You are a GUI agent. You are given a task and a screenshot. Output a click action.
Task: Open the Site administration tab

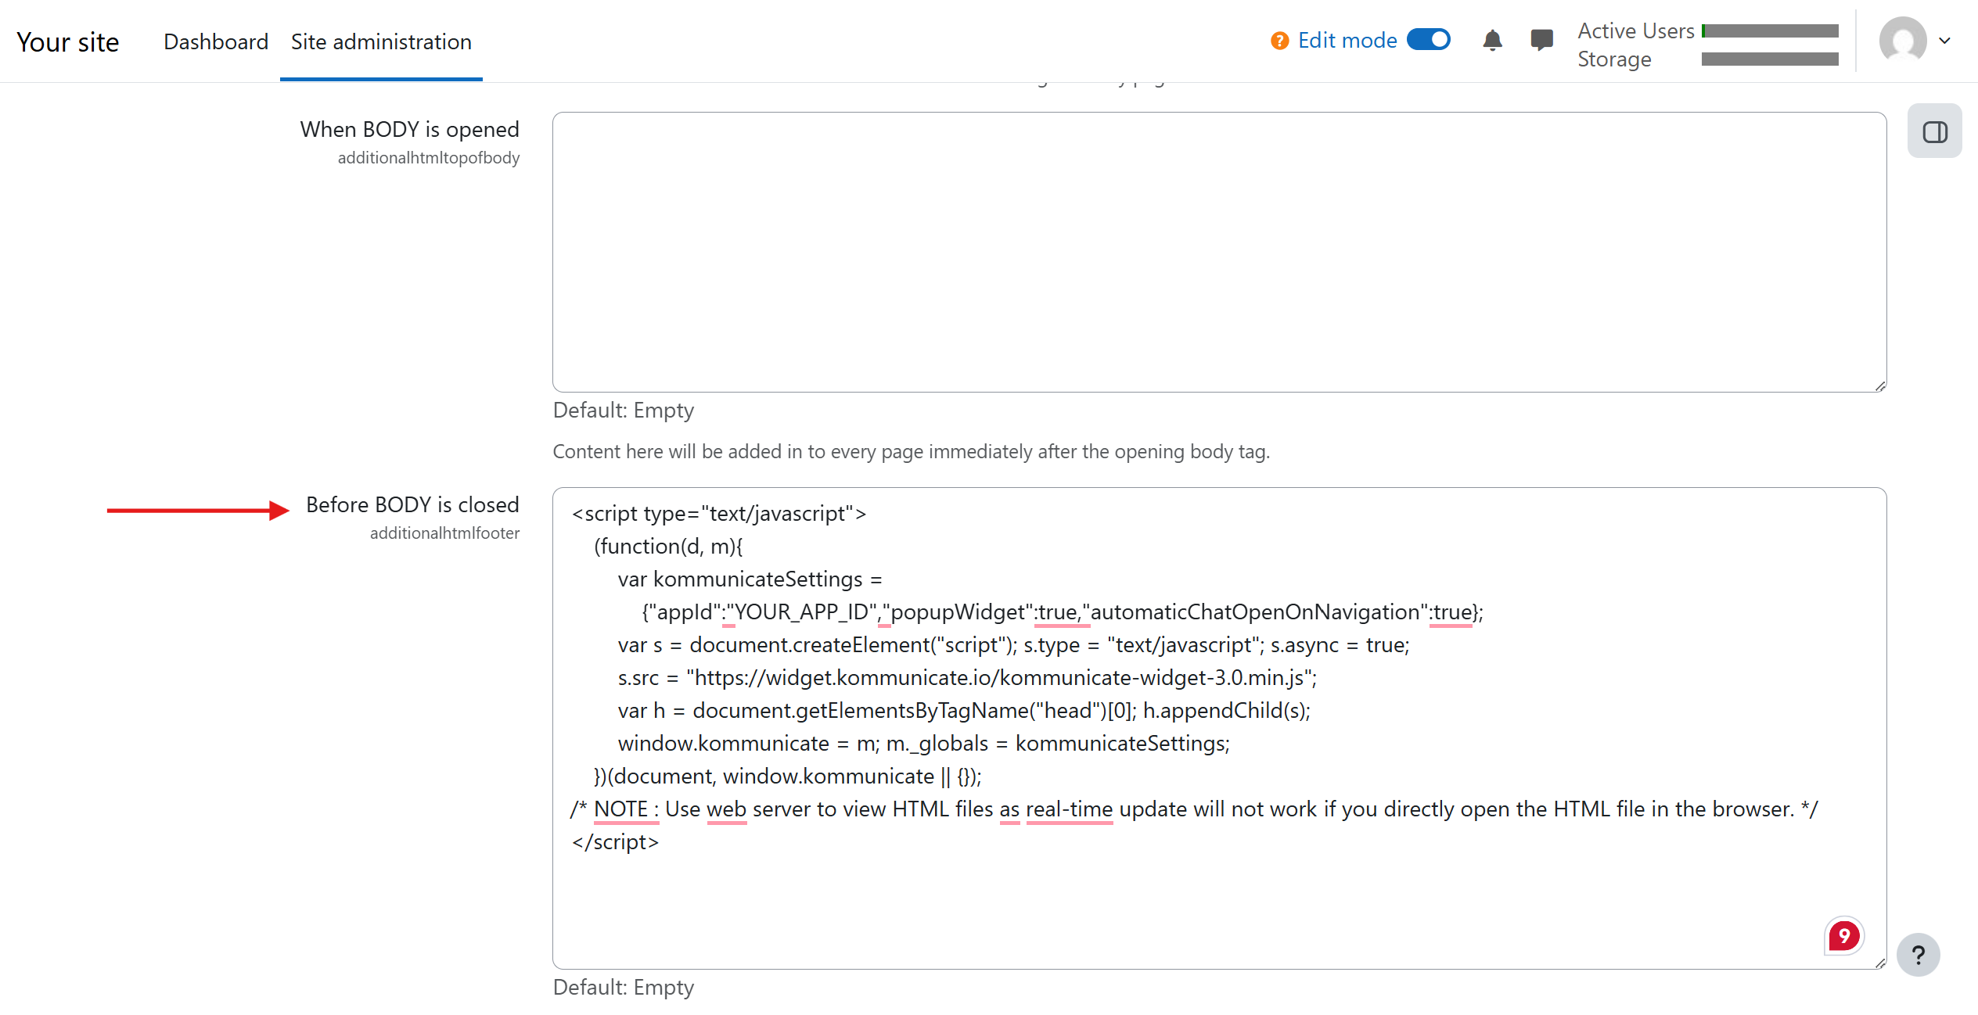click(x=381, y=41)
